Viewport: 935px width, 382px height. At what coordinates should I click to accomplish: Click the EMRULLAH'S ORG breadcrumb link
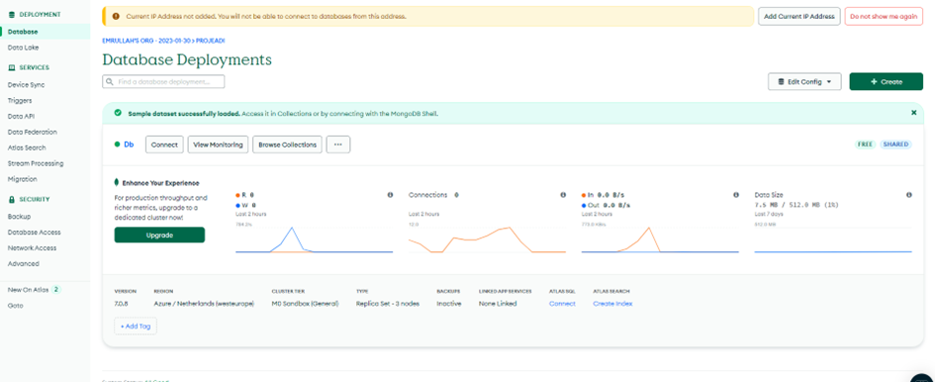point(146,41)
